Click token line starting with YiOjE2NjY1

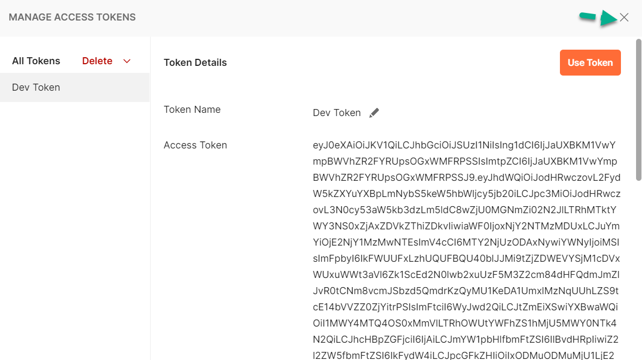466,242
